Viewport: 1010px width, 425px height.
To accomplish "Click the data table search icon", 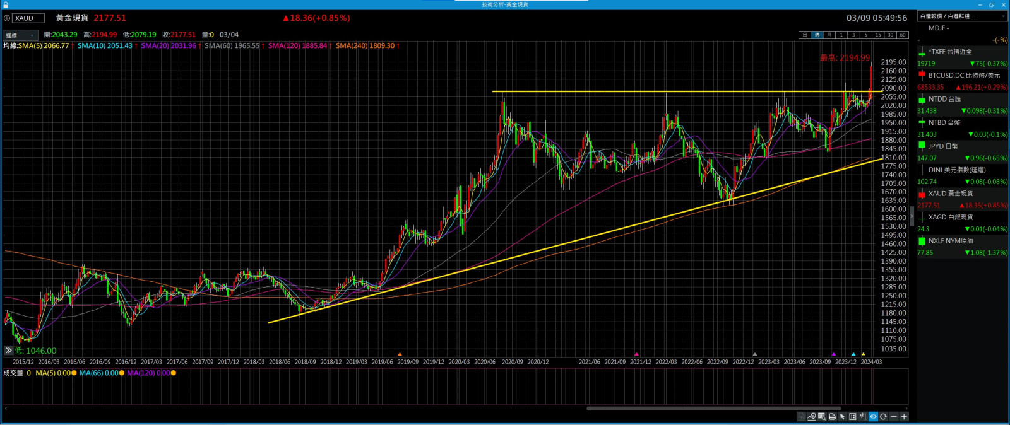I will click(822, 417).
